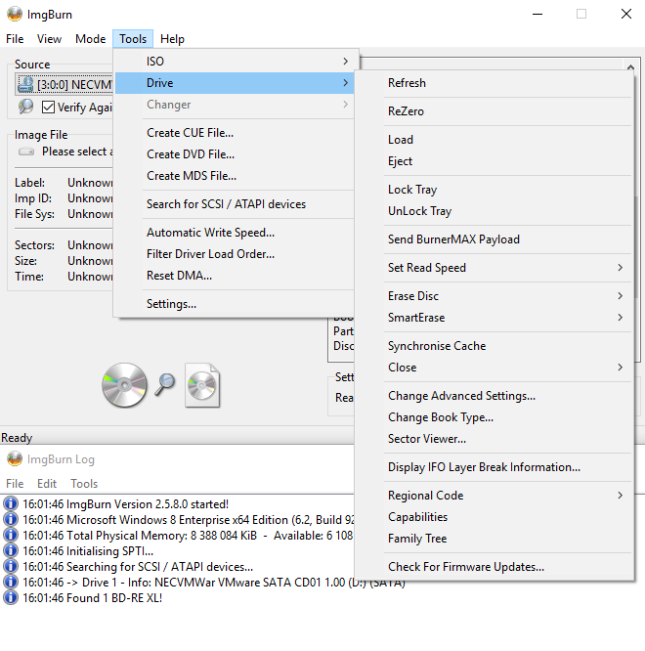Minimize the ImgBurn window

537,14
